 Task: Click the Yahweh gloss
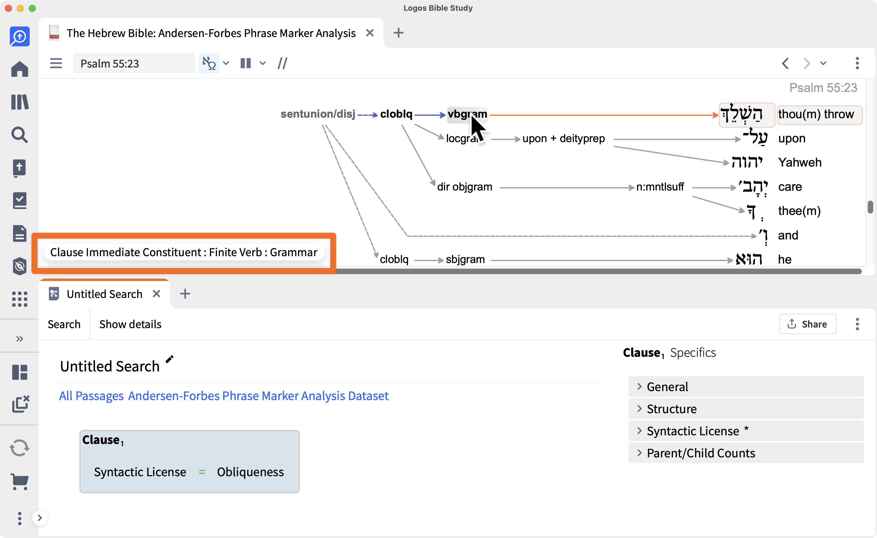pos(800,162)
